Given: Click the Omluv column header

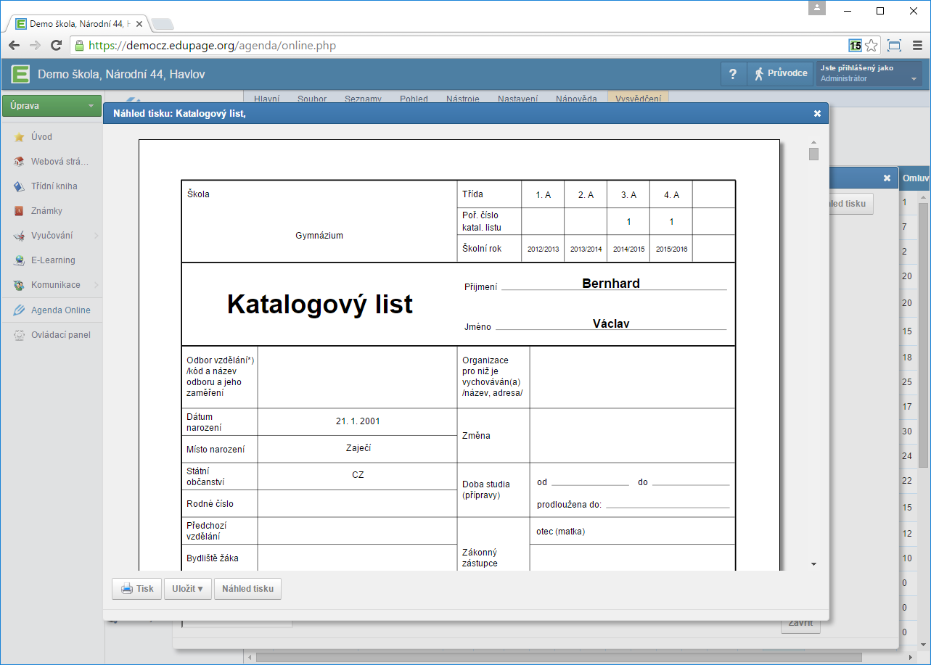Looking at the screenshot, I should pyautogui.click(x=915, y=178).
